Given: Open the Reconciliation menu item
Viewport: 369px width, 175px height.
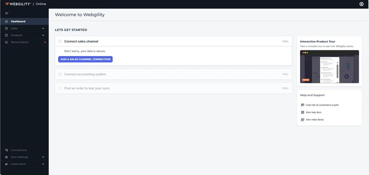Looking at the screenshot, I should (x=24, y=42).
